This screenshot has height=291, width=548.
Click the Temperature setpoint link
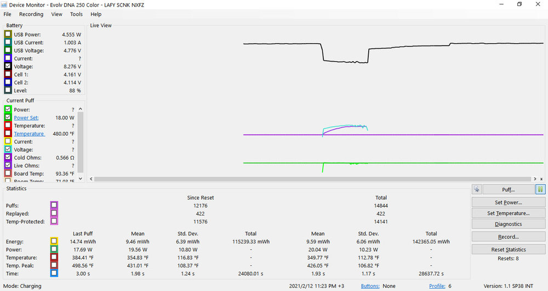pyautogui.click(x=29, y=133)
